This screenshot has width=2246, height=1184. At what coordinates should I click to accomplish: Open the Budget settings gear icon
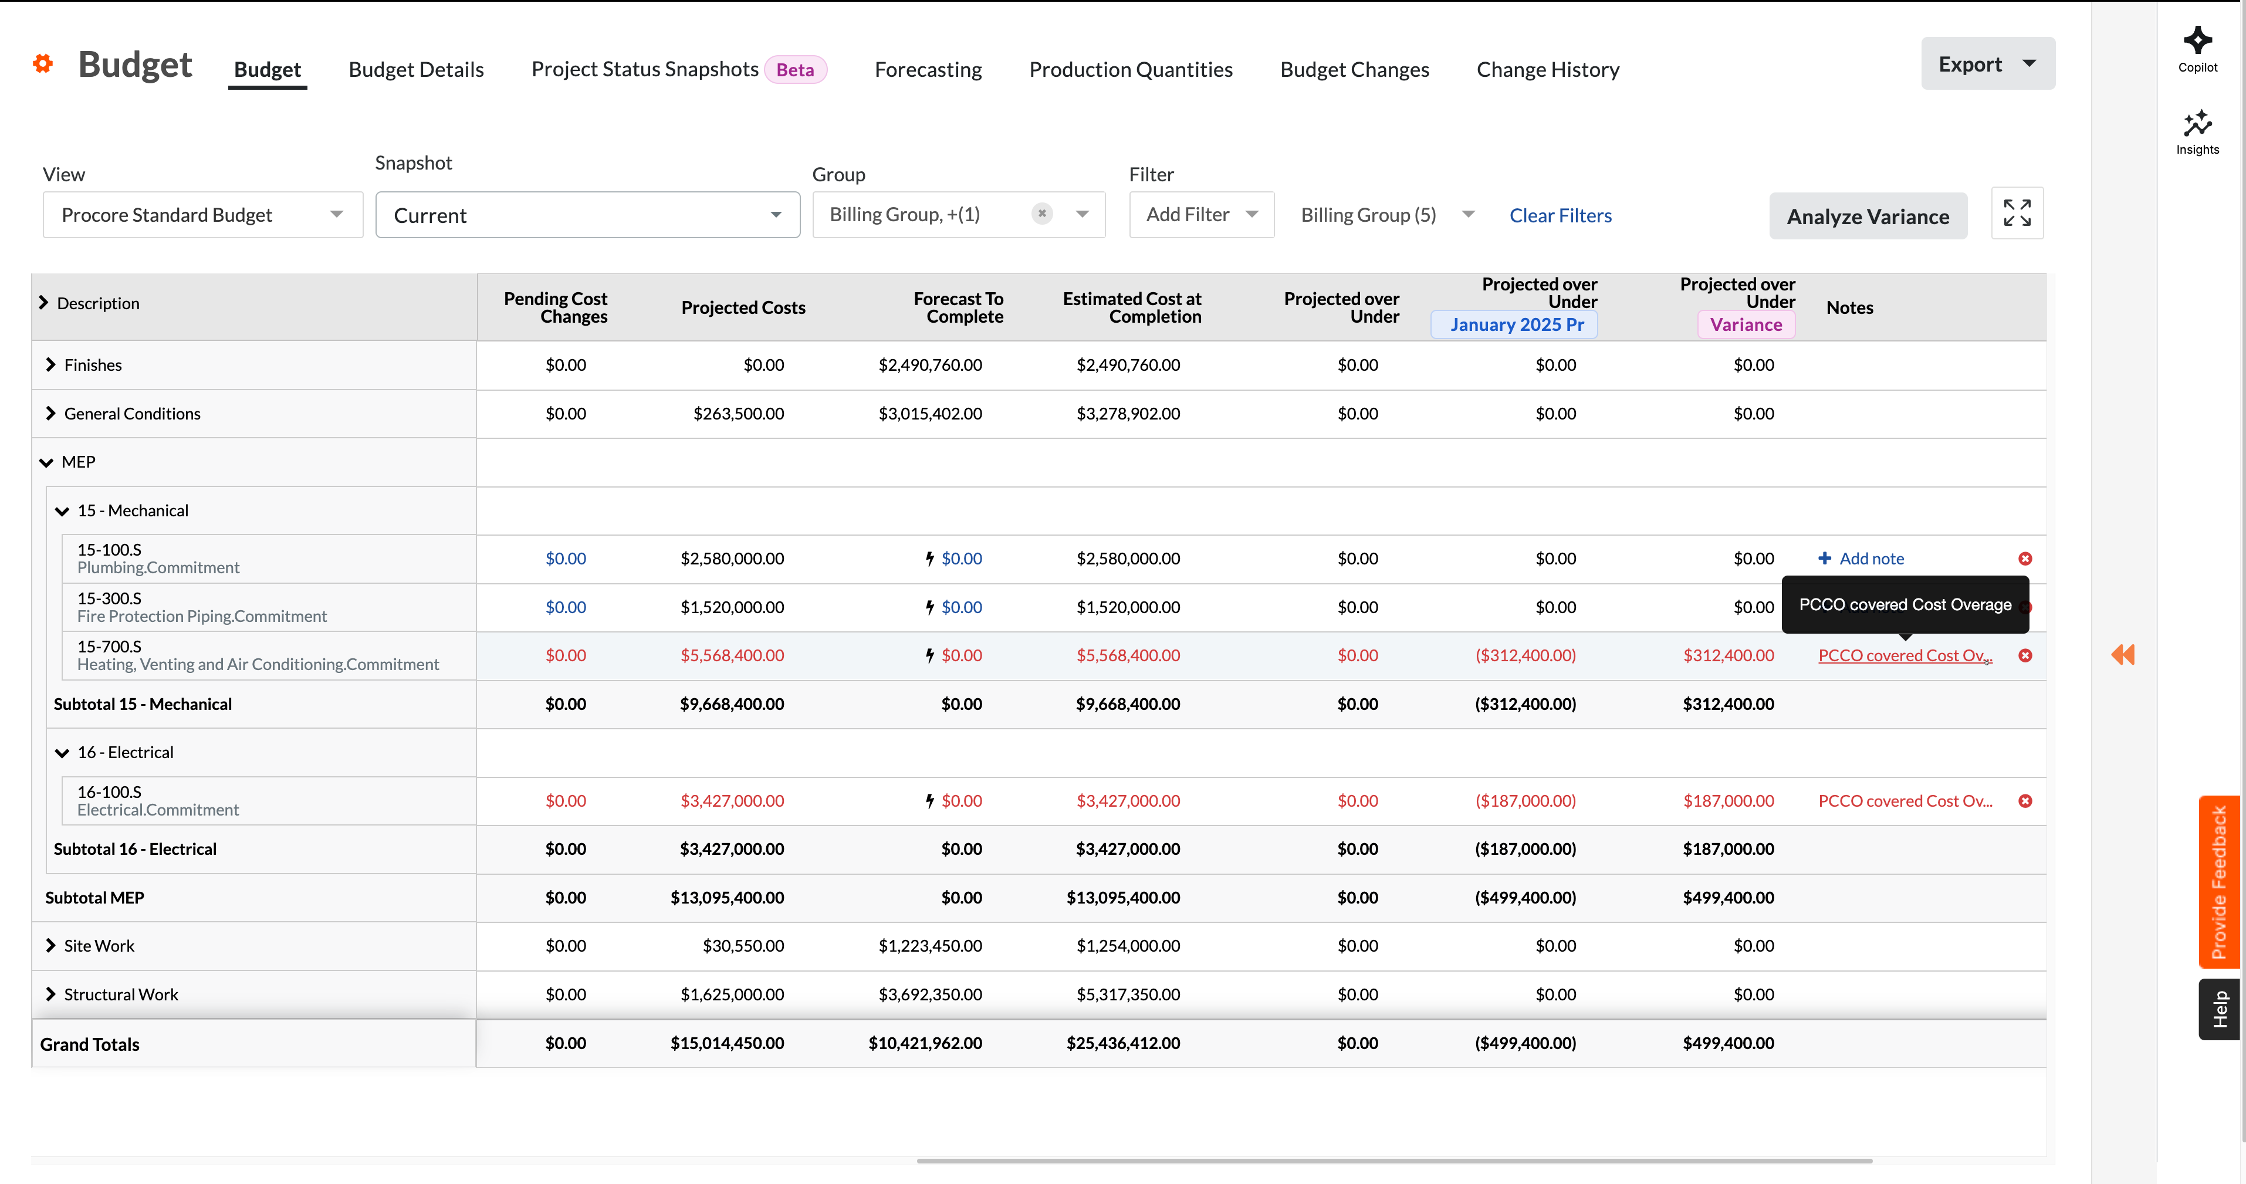pyautogui.click(x=42, y=63)
